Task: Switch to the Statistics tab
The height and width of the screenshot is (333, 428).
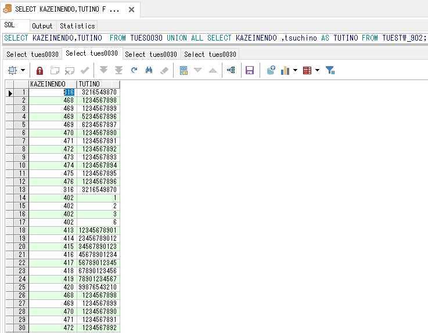Action: click(x=77, y=26)
